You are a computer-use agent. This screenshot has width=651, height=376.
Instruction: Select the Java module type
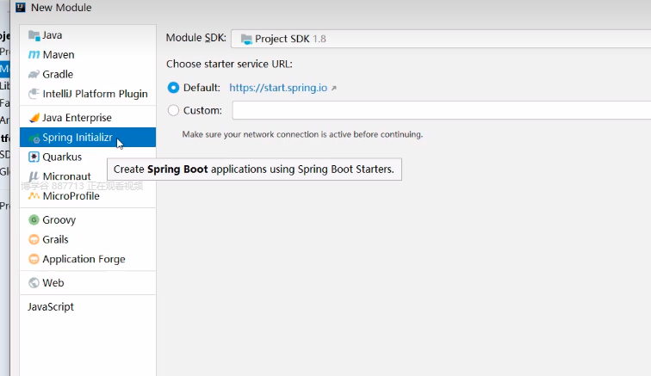point(88,35)
